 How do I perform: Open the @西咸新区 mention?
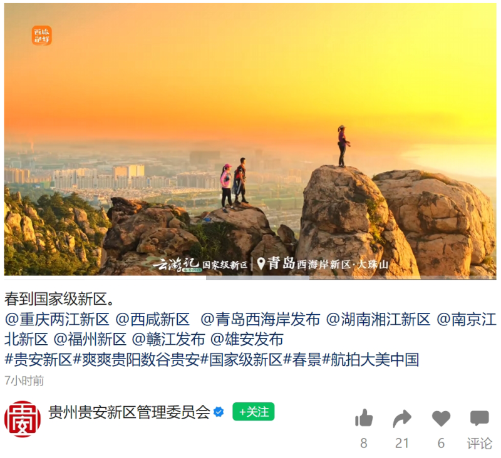pyautogui.click(x=152, y=319)
